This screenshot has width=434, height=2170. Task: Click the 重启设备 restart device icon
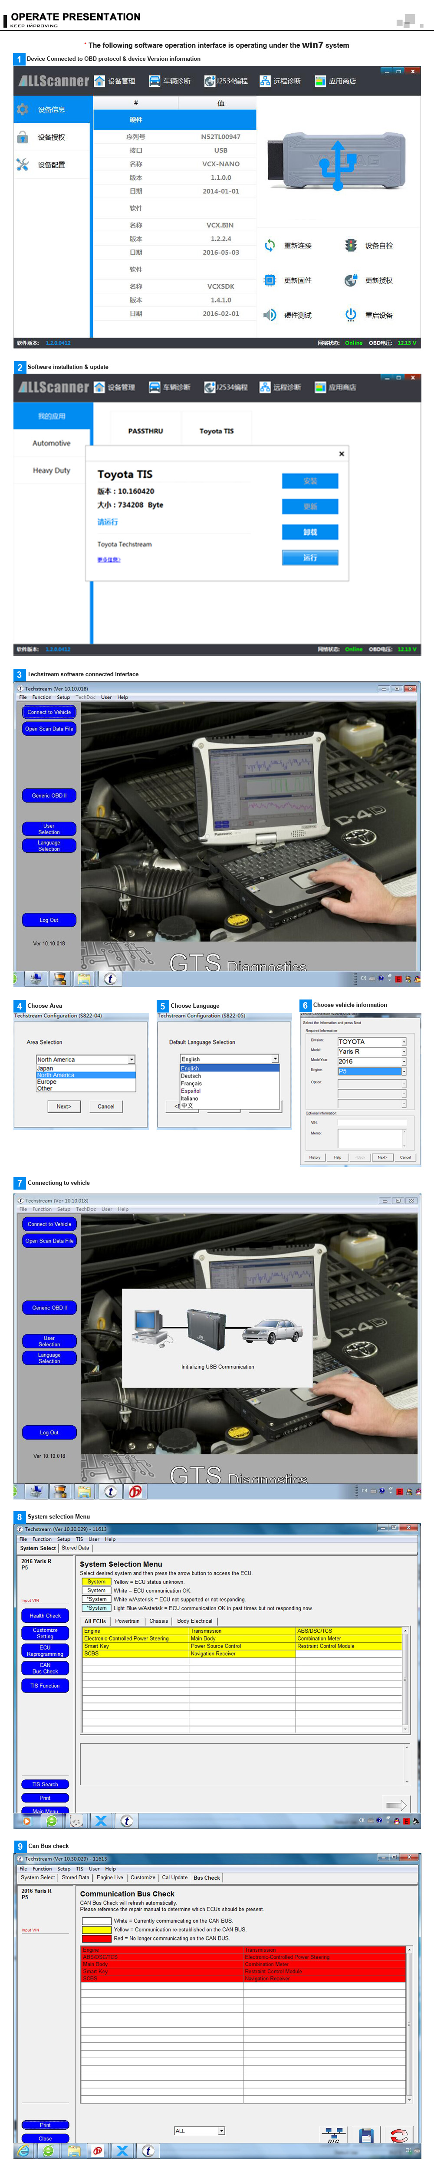351,315
